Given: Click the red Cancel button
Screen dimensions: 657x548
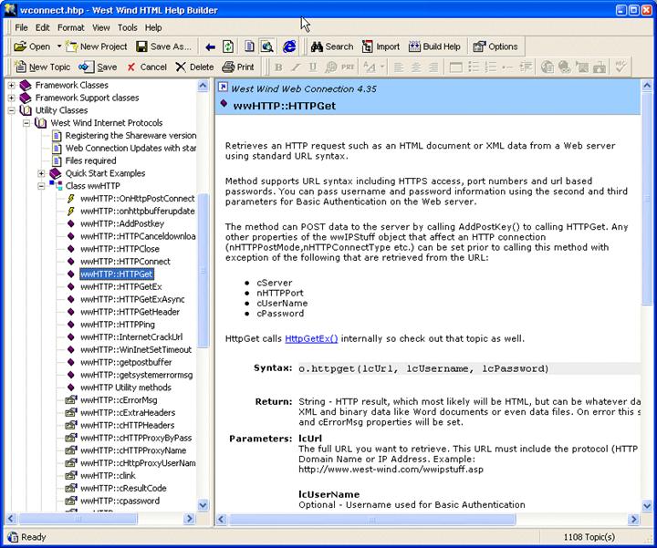Looking at the screenshot, I should [147, 67].
